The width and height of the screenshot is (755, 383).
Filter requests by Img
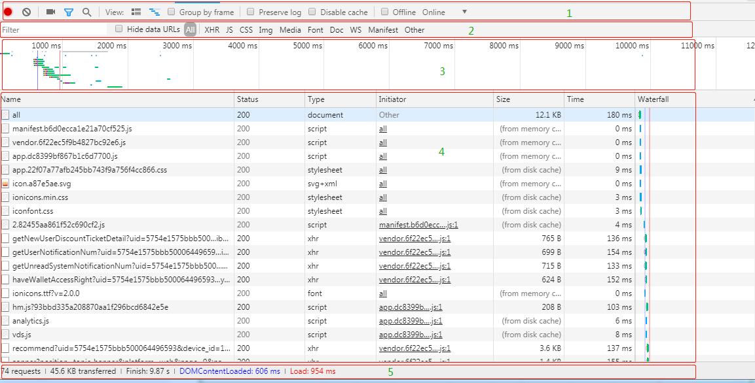point(266,30)
